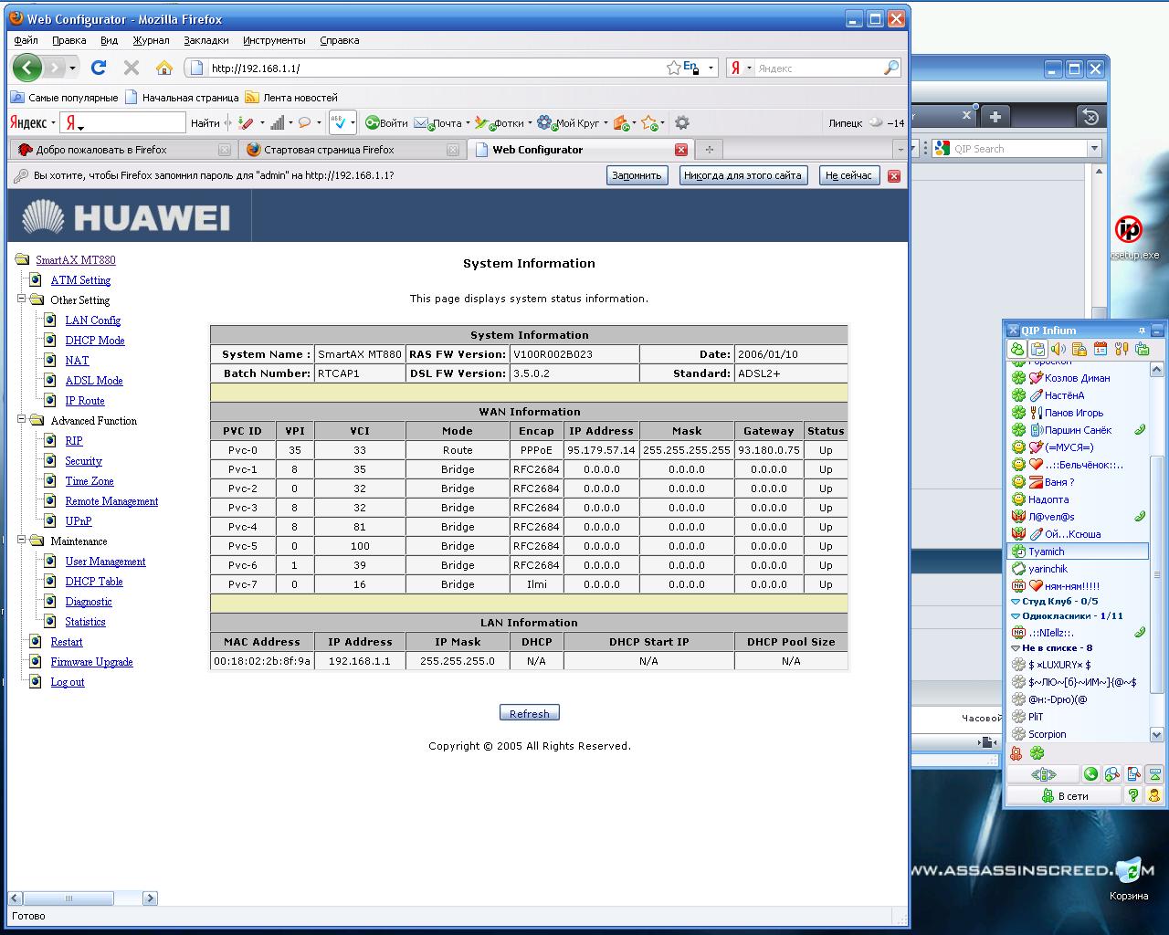
Task: Collapse the Other Setting tree node
Action: click(22, 299)
